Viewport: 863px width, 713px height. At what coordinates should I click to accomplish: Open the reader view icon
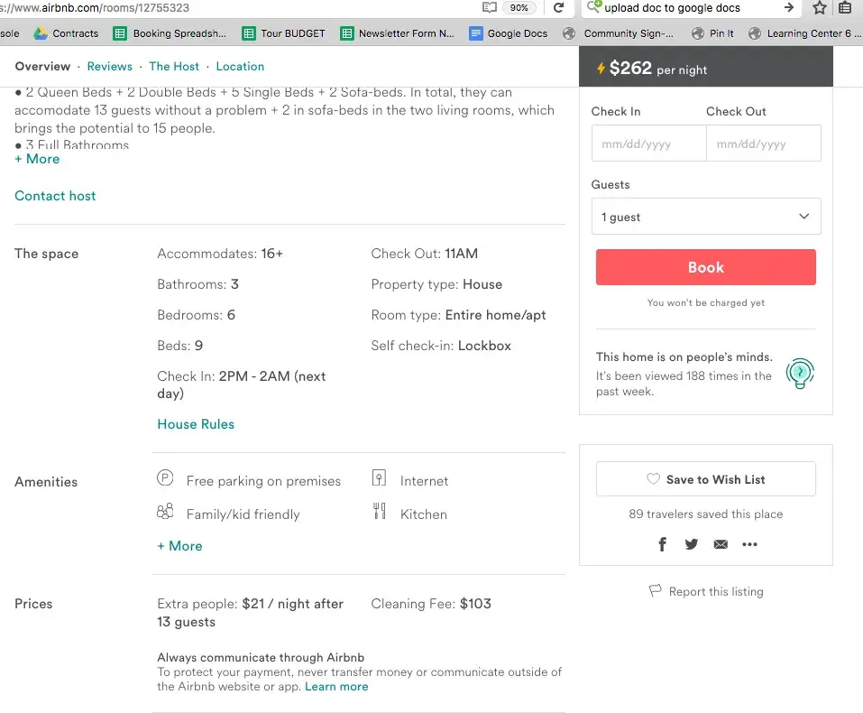tap(490, 8)
